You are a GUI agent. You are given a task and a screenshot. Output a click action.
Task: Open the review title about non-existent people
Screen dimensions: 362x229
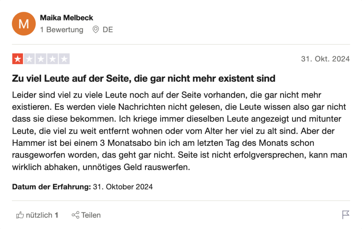(x=144, y=79)
